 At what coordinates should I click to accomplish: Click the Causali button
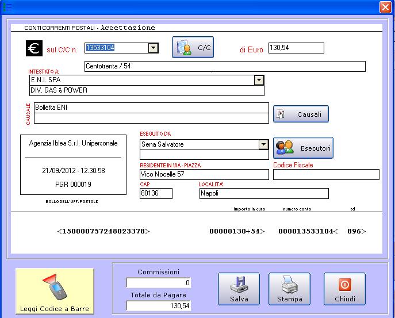(x=301, y=114)
